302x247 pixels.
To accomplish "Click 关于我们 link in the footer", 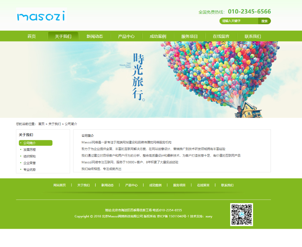I will tap(84, 185).
